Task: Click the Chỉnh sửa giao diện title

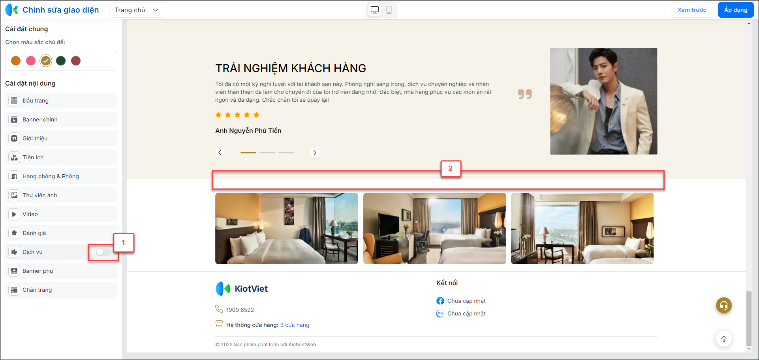Action: (x=61, y=10)
